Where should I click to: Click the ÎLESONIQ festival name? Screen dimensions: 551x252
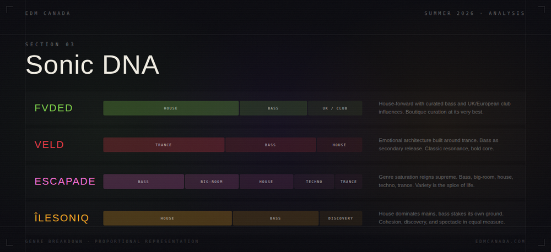tap(62, 218)
